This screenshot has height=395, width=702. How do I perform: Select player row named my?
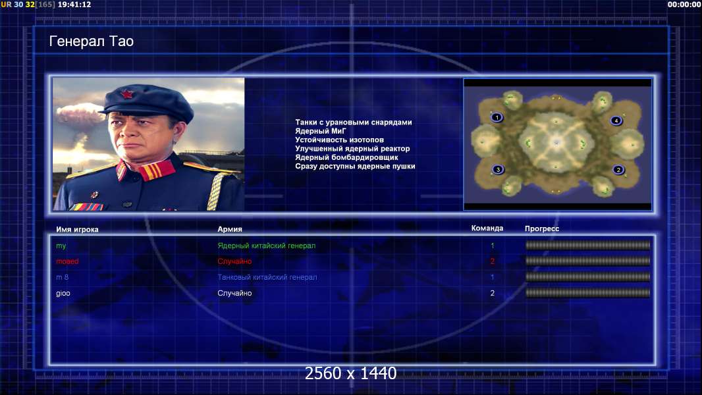pyautogui.click(x=353, y=246)
